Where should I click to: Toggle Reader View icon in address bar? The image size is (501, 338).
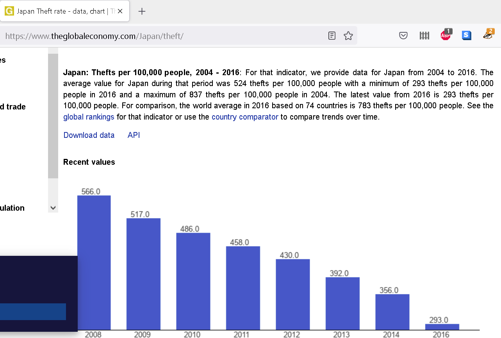pyautogui.click(x=332, y=36)
